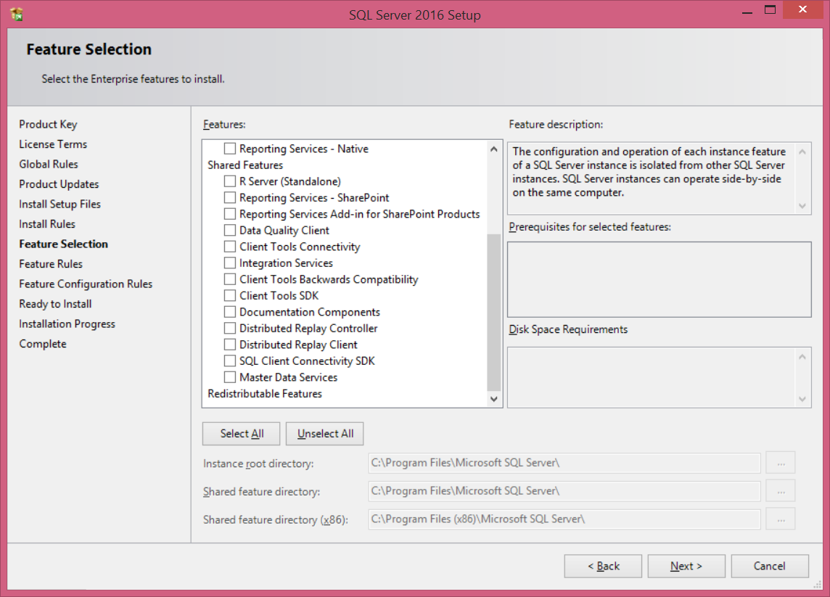Click Feature description scroll up arrow
Viewport: 830px width, 597px height.
click(x=802, y=152)
